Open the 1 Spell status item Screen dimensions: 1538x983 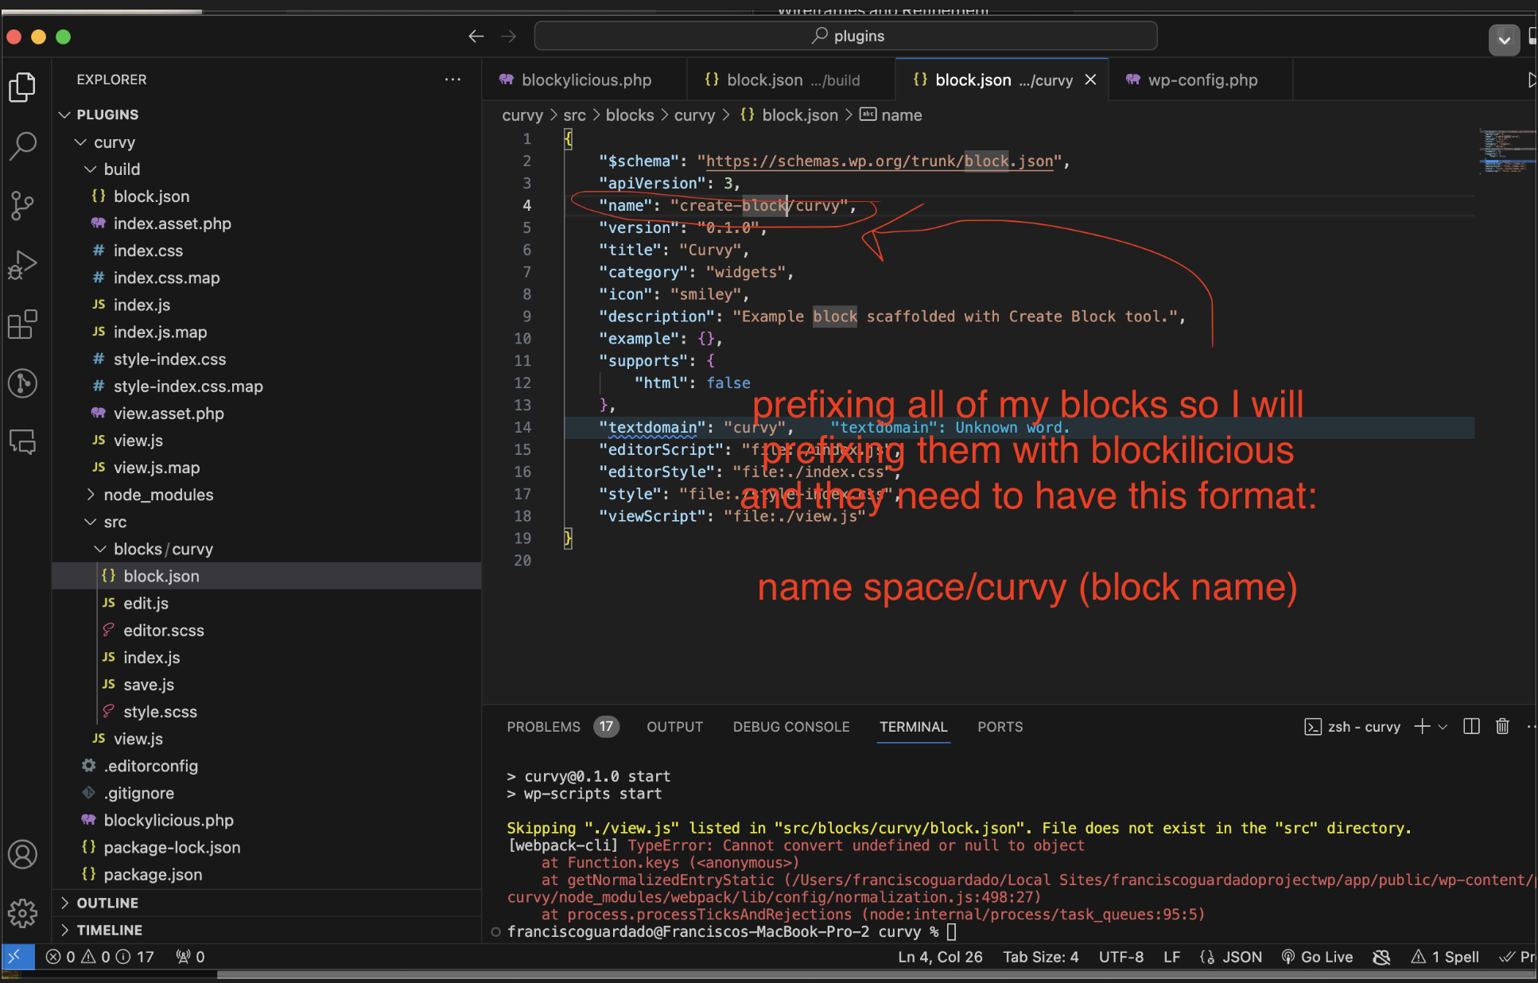[1446, 957]
